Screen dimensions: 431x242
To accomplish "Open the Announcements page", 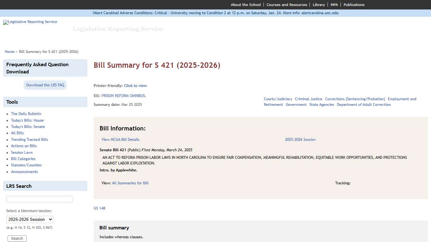I will tap(24, 171).
